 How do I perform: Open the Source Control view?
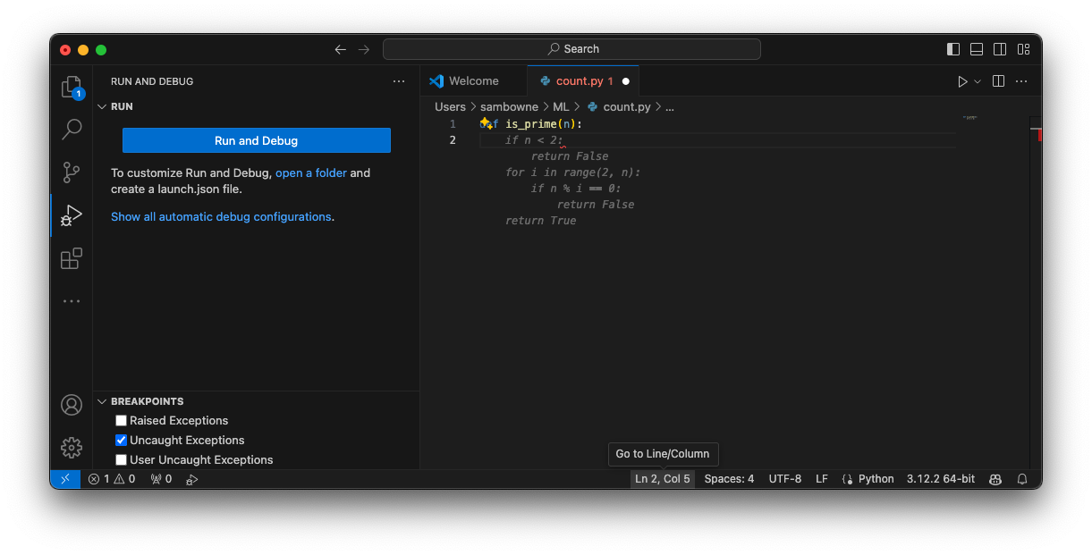72,172
